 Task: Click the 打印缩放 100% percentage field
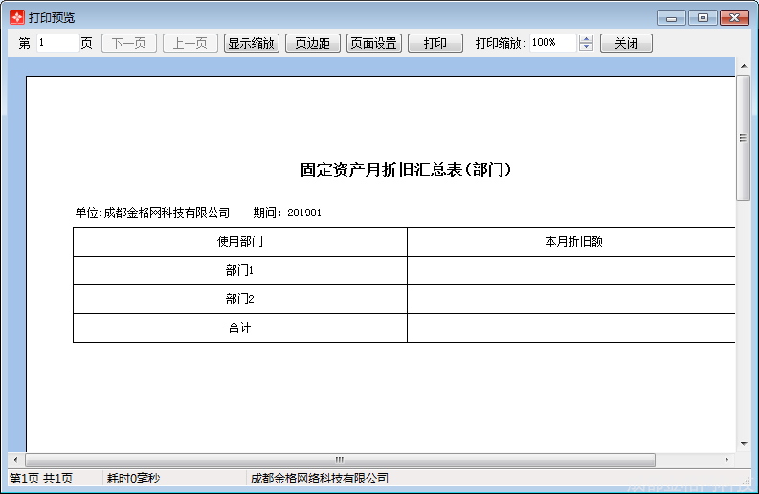[552, 43]
